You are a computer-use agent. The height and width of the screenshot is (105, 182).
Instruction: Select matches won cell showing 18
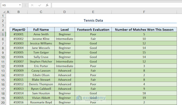point(144,93)
